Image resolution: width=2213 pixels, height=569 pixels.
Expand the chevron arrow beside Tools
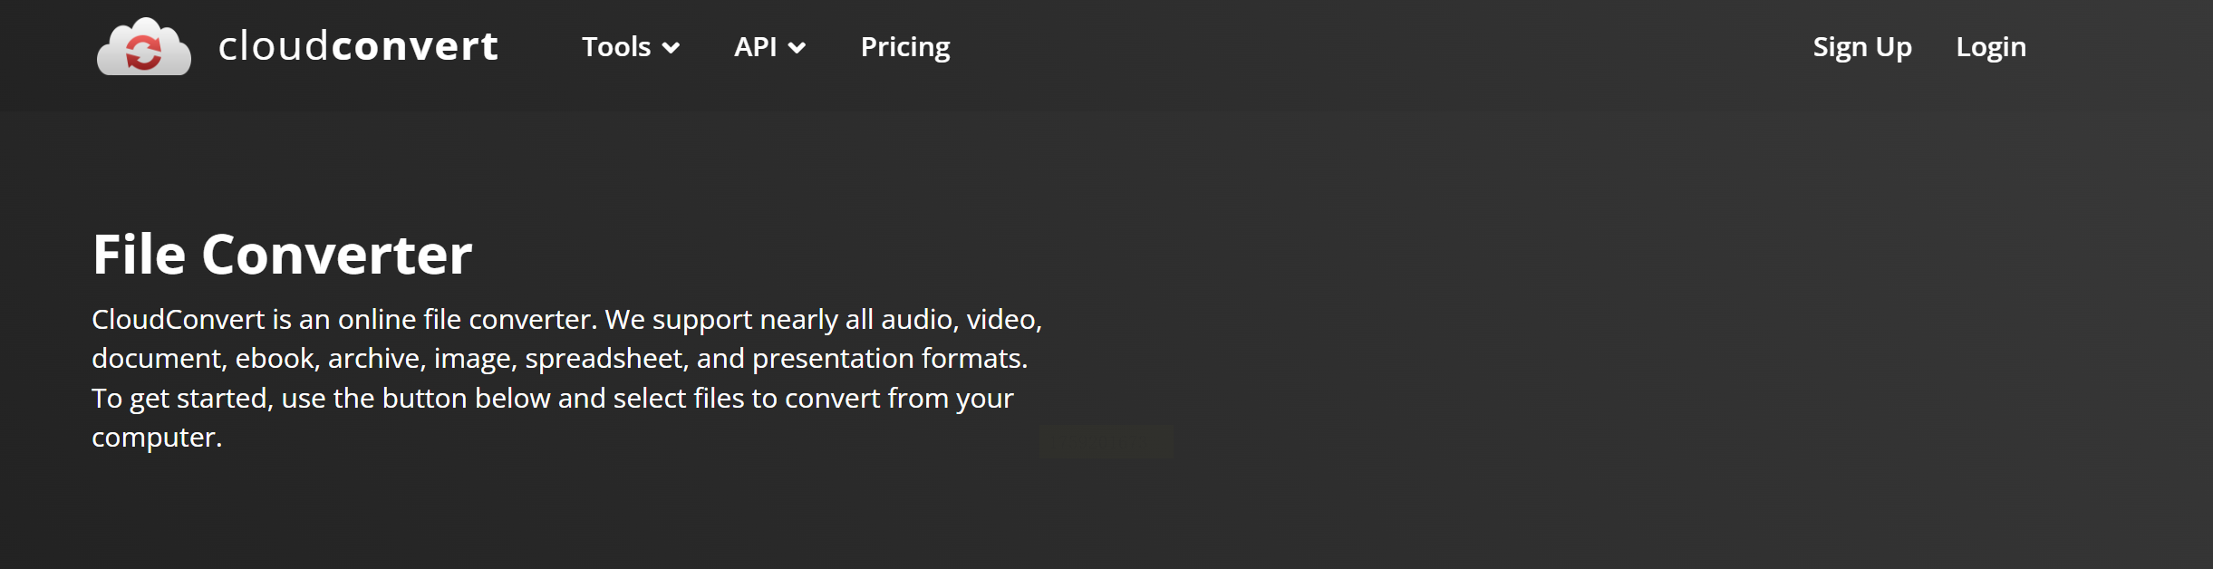point(671,48)
